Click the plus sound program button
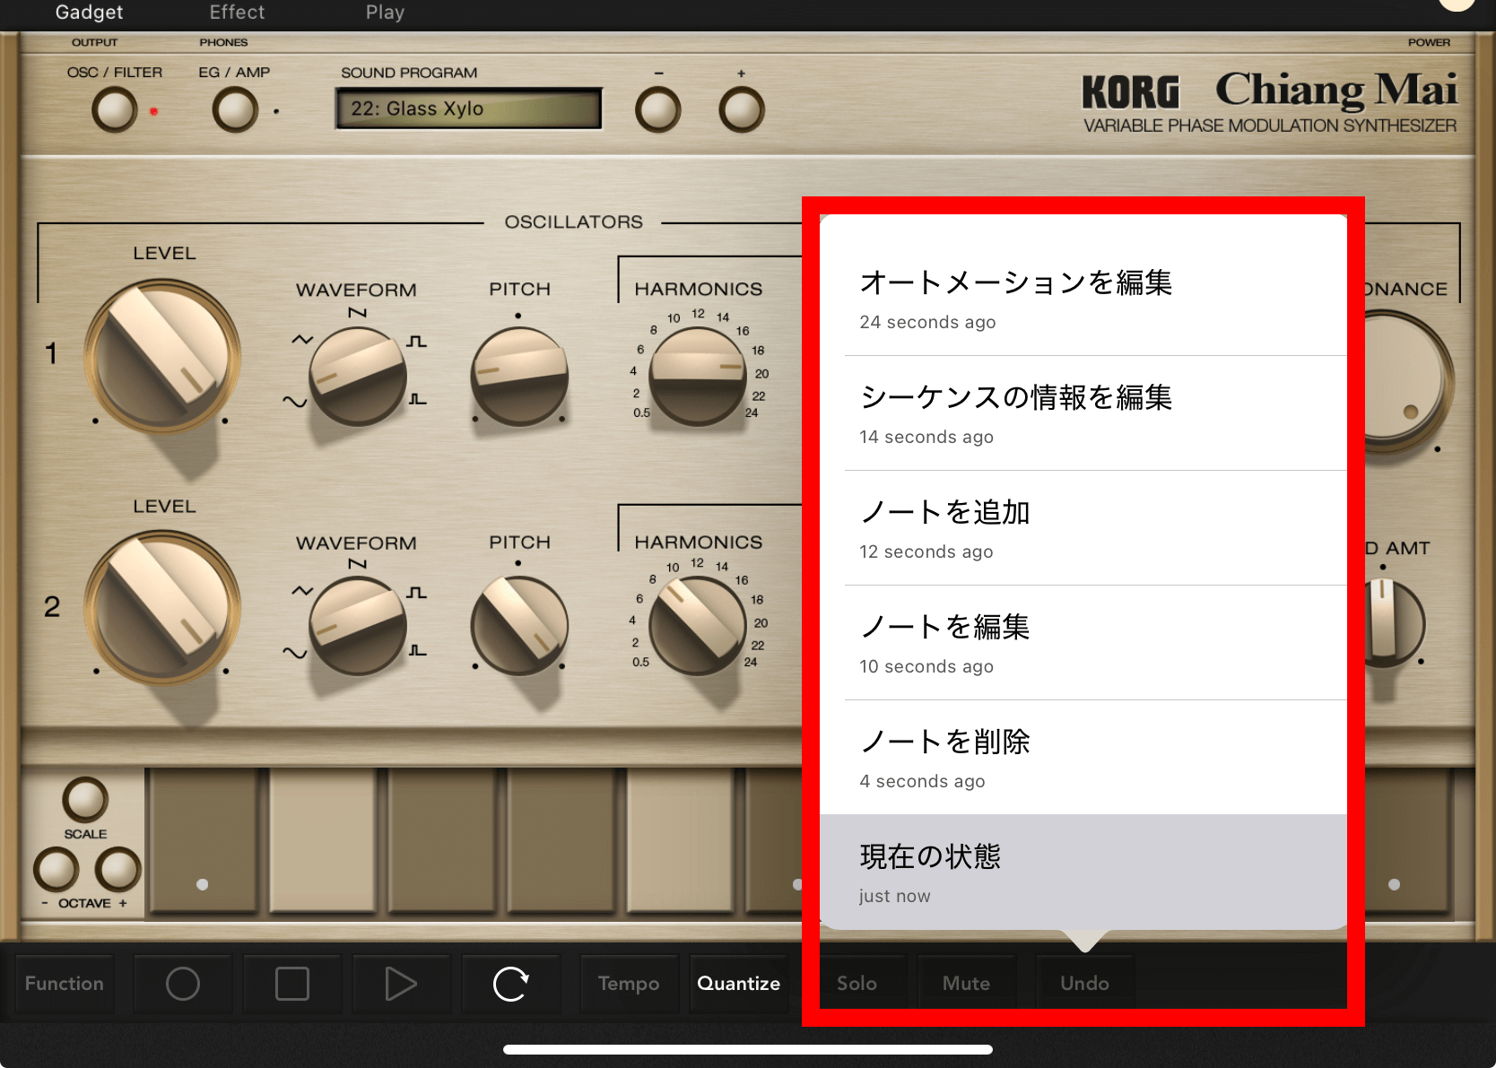Image resolution: width=1496 pixels, height=1068 pixels. (742, 110)
